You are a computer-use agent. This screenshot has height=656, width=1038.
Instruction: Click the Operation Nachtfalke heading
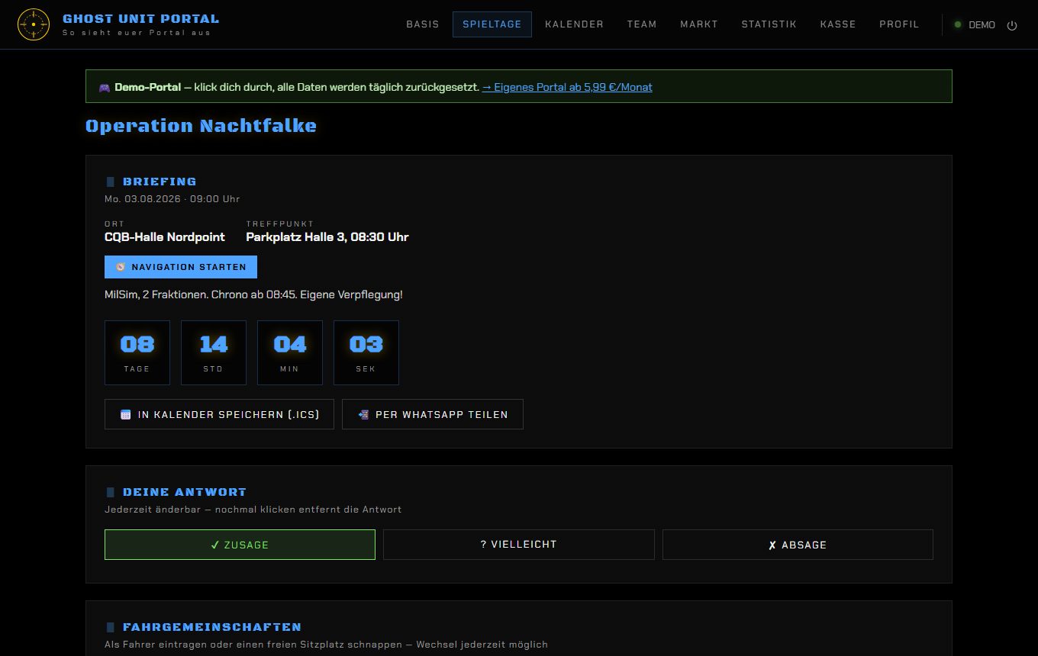tap(201, 126)
